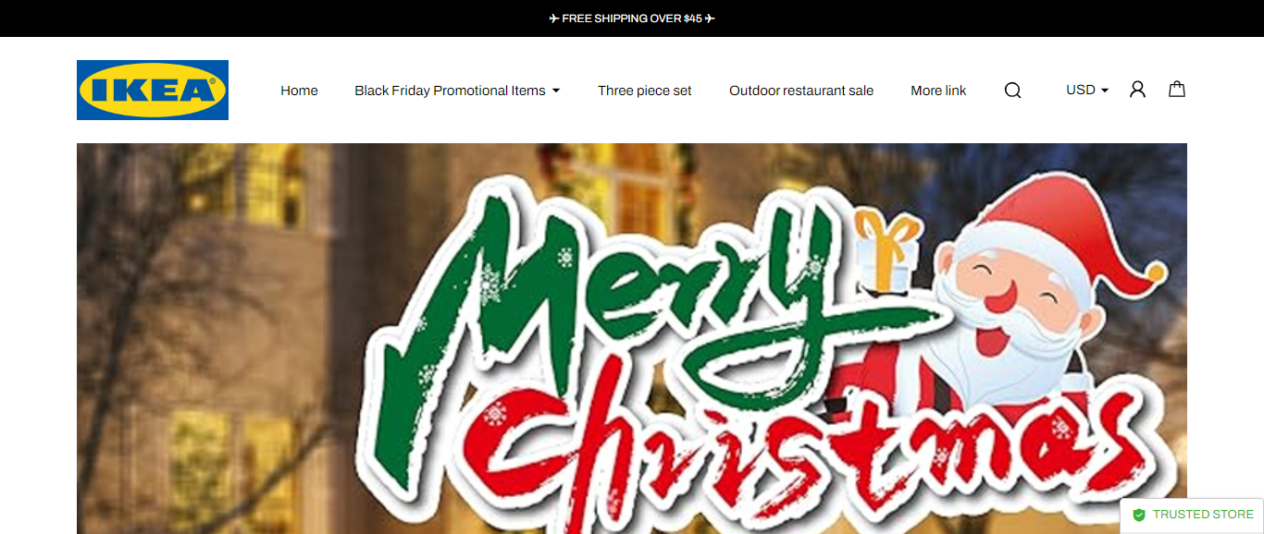Image resolution: width=1264 pixels, height=534 pixels.
Task: Click the airplane icon after $45
Action: tap(710, 18)
